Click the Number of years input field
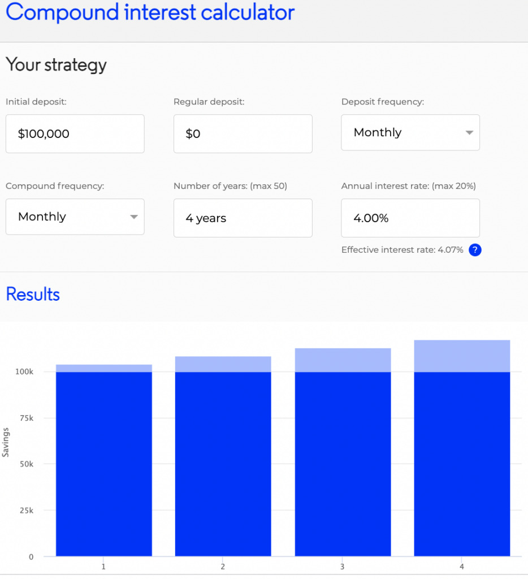The width and height of the screenshot is (528, 579). tap(243, 218)
